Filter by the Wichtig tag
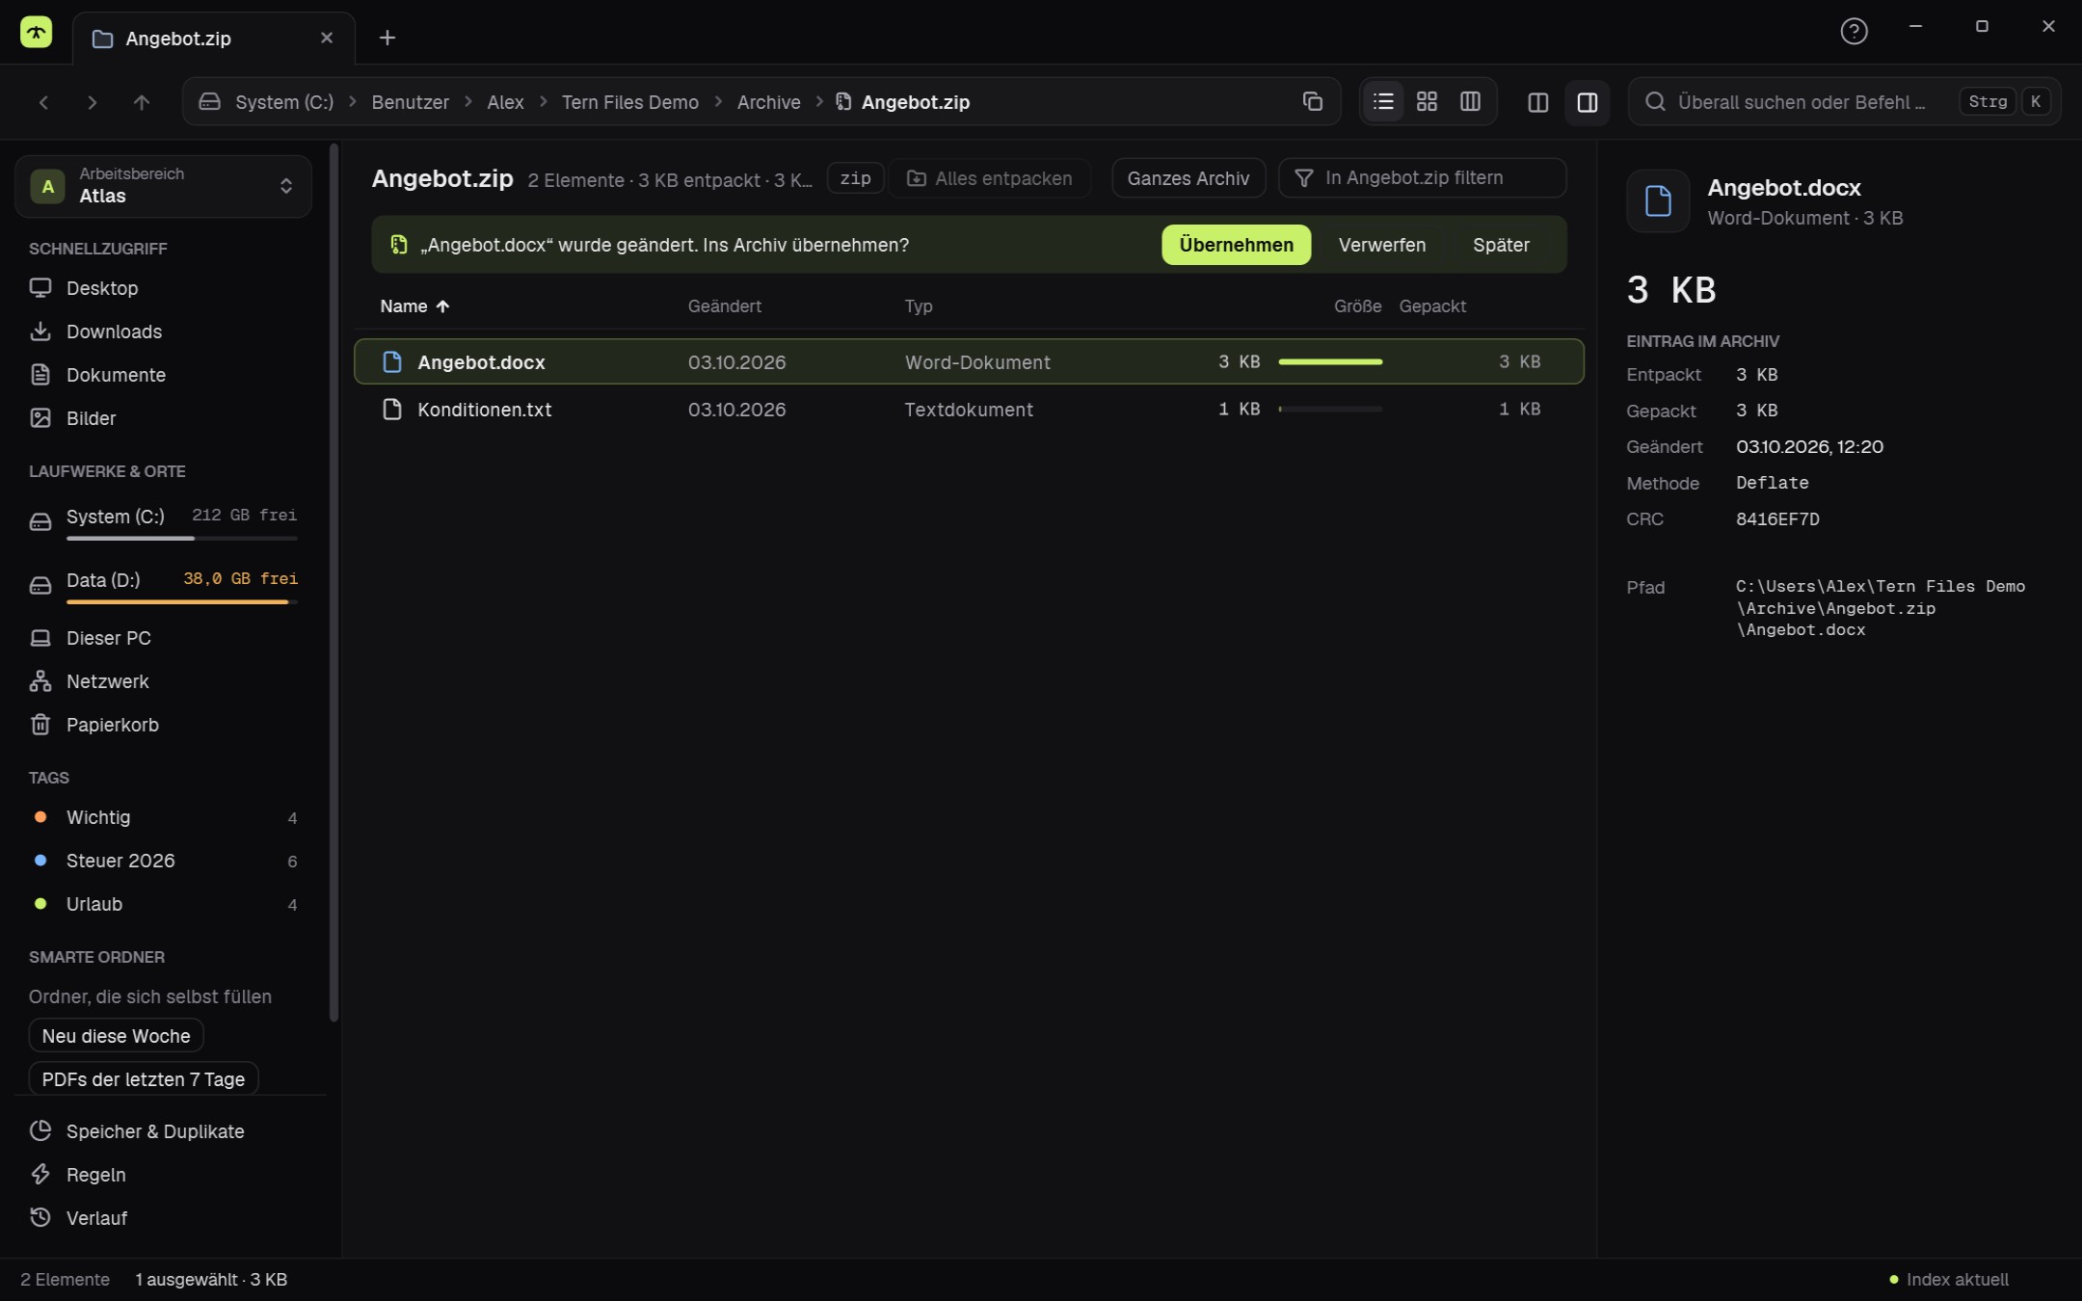The image size is (2082, 1301). pos(164,817)
